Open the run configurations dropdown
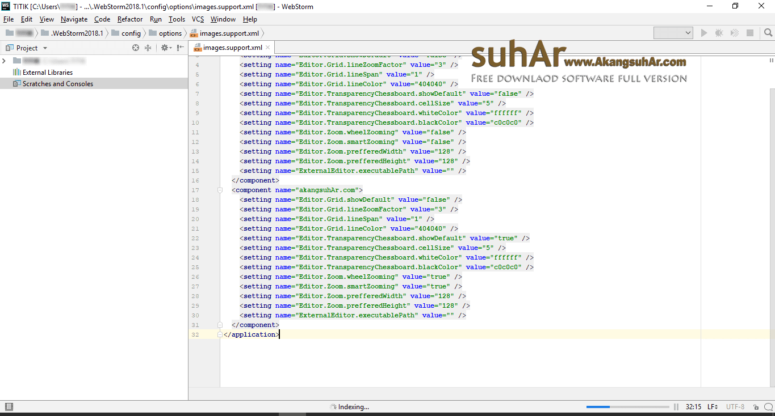 [x=673, y=32]
